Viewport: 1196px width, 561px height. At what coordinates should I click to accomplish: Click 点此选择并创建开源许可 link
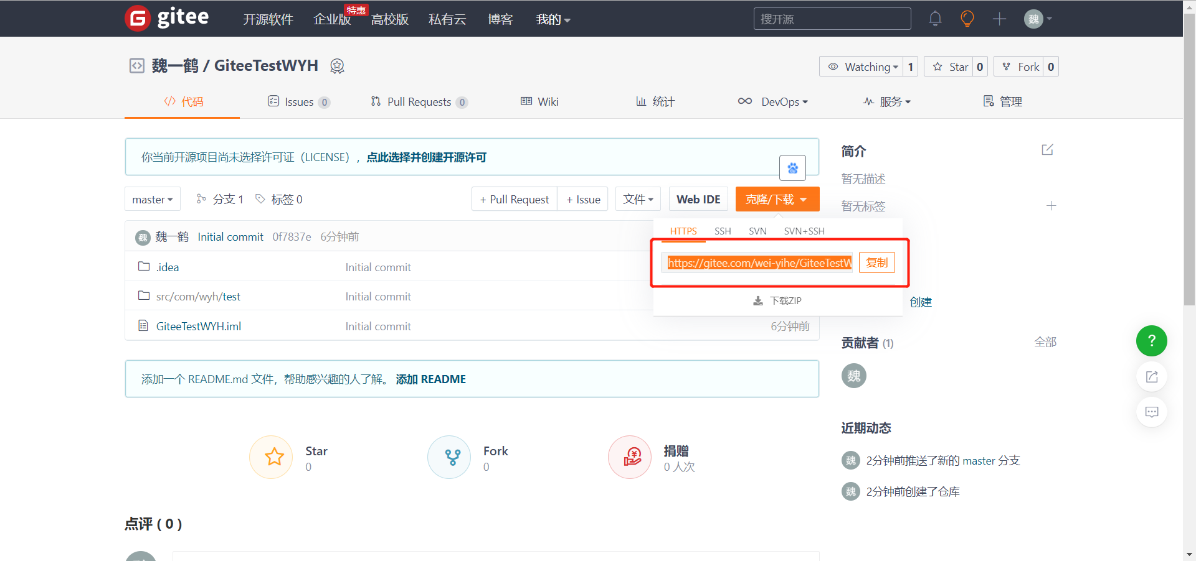(x=427, y=157)
